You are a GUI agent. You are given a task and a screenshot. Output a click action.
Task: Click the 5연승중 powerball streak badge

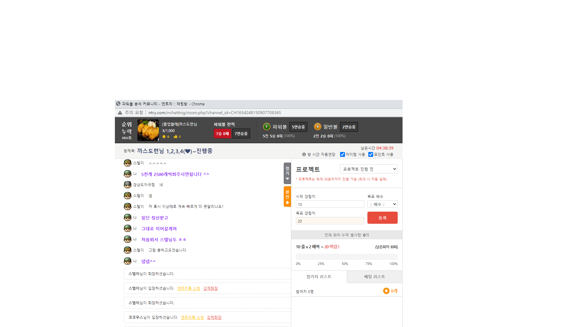pyautogui.click(x=298, y=127)
